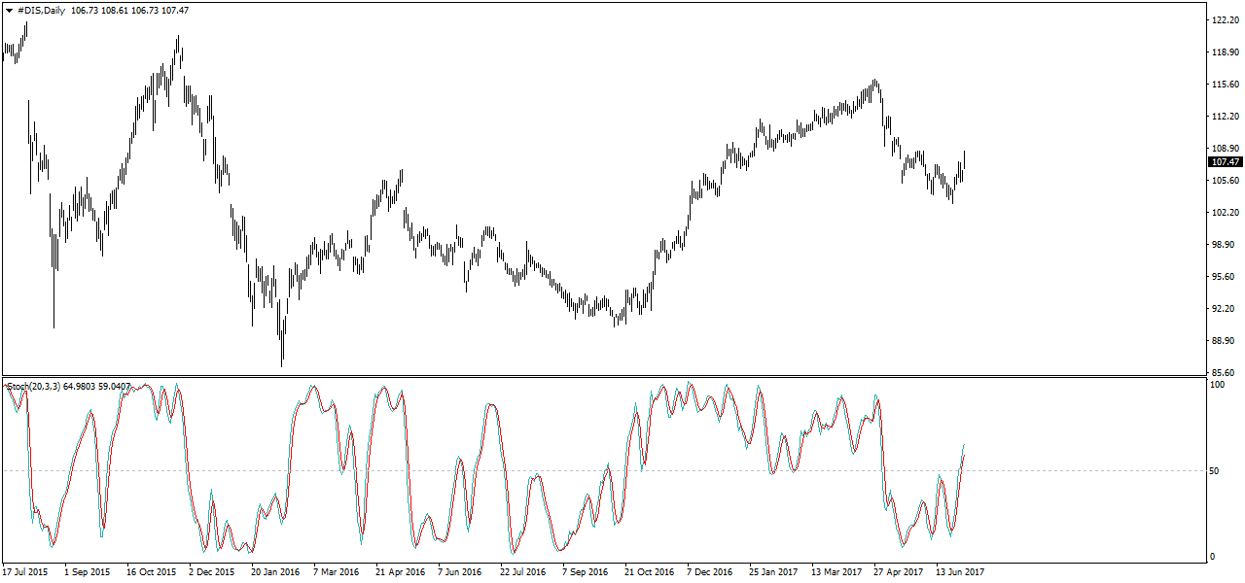The height and width of the screenshot is (583, 1245).
Task: Click the 118.90 price axis label
Action: tap(1224, 52)
